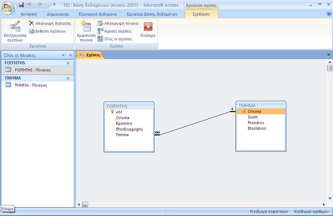
Task: Click the vertical scrollbar up arrow
Action: click(x=330, y=62)
